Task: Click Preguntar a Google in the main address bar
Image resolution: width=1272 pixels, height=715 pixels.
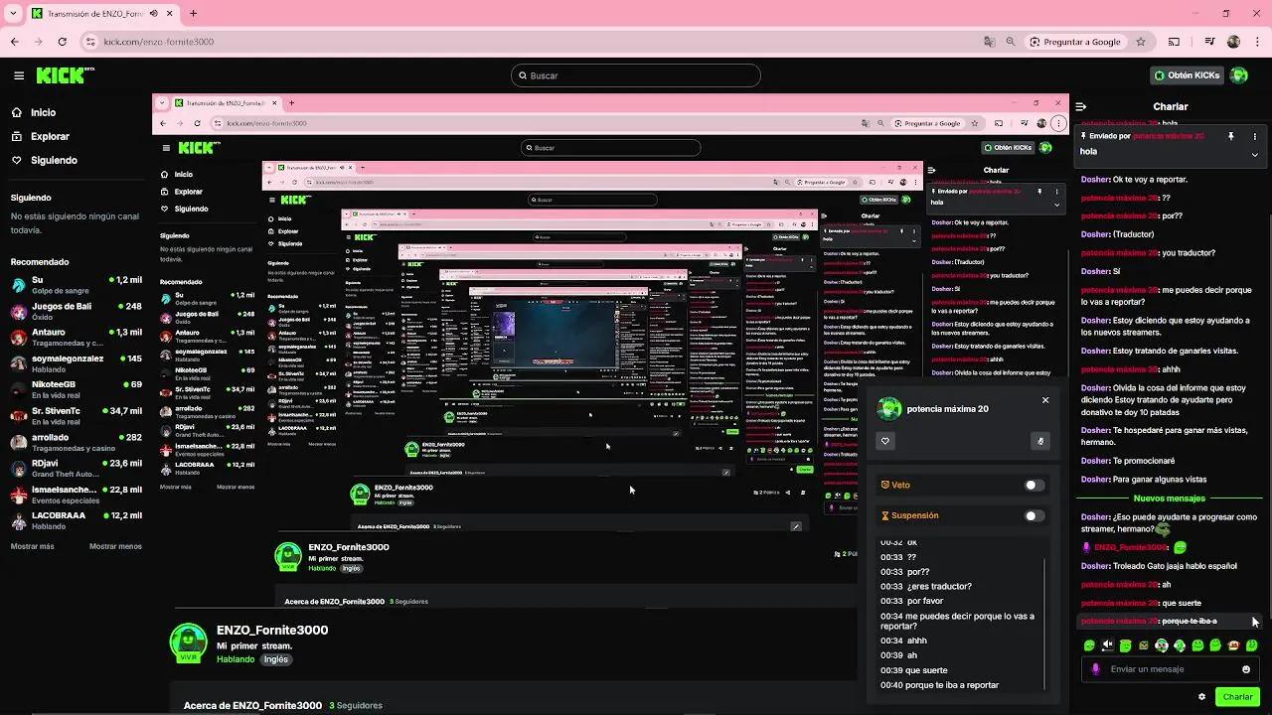Action: pos(1074,42)
